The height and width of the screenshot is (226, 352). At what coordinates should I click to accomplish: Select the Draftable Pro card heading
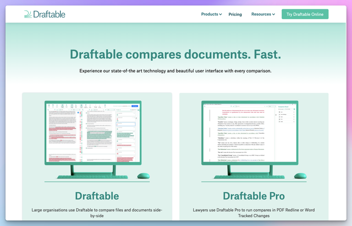pyautogui.click(x=254, y=196)
